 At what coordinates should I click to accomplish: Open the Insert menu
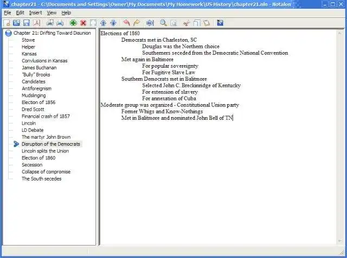35,13
